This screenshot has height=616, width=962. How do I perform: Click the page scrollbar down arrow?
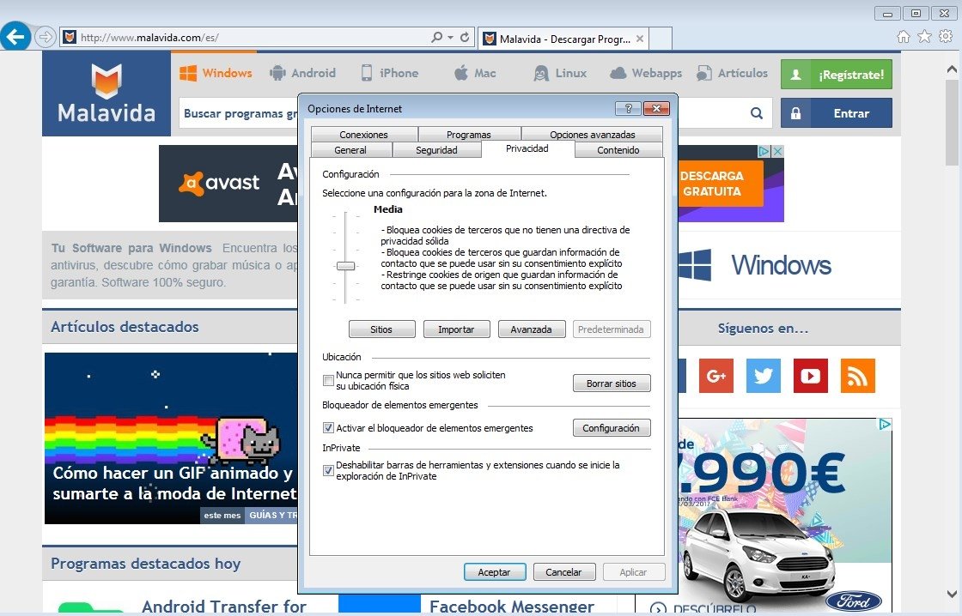point(952,594)
